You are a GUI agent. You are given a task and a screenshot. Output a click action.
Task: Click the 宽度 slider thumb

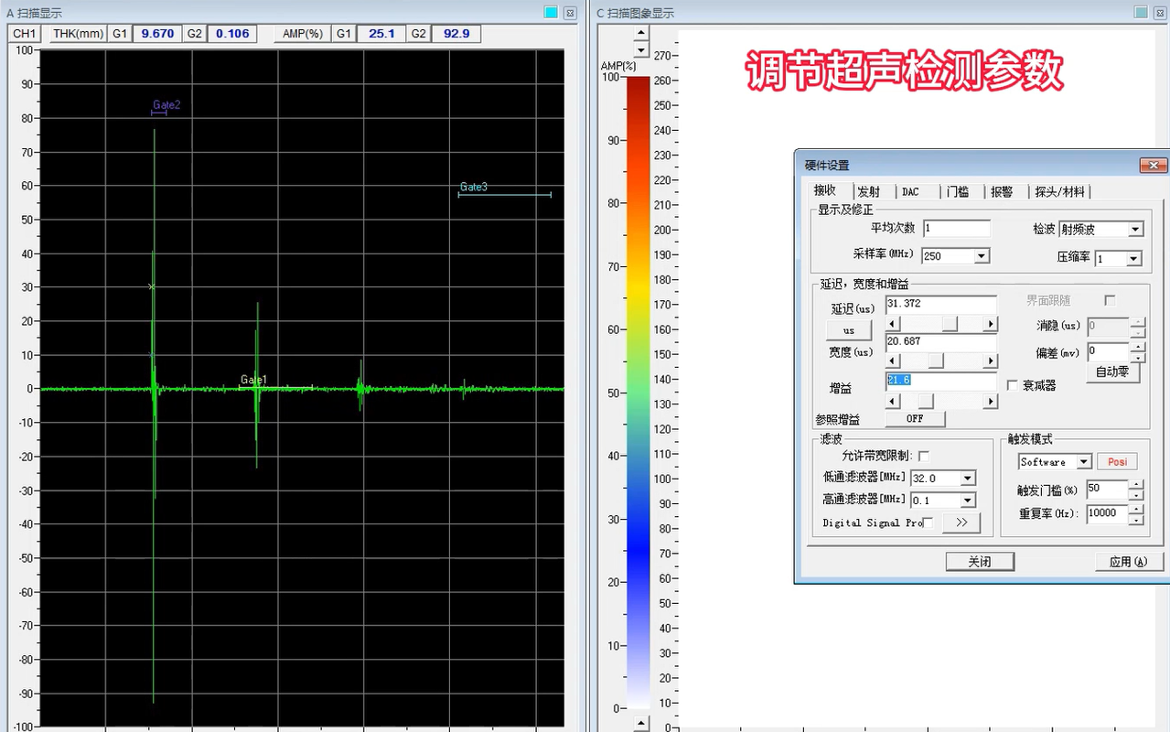(x=936, y=361)
